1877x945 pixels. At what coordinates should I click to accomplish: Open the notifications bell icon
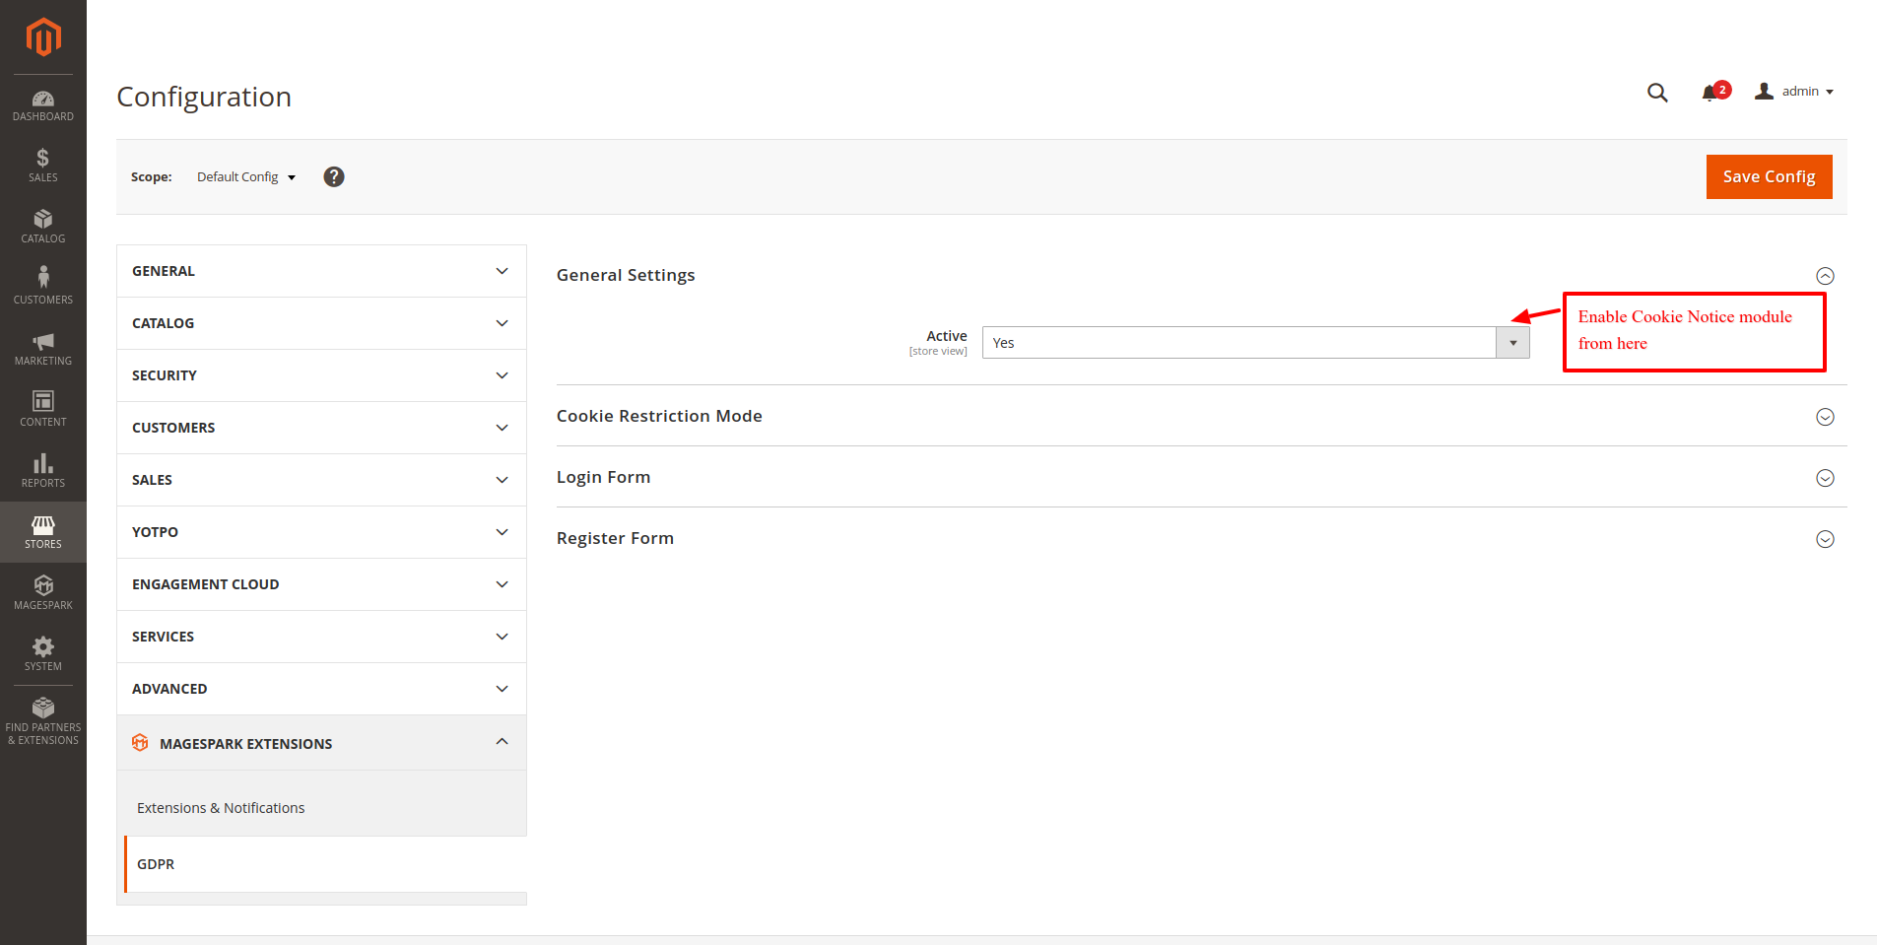[1712, 92]
